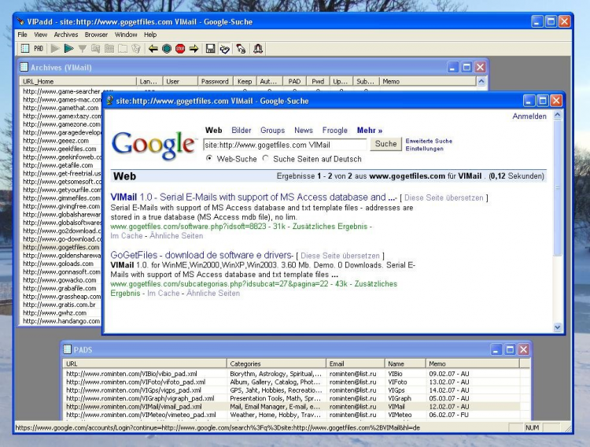Click the bell toolbar icon
The height and width of the screenshot is (447, 590).
pos(258,49)
